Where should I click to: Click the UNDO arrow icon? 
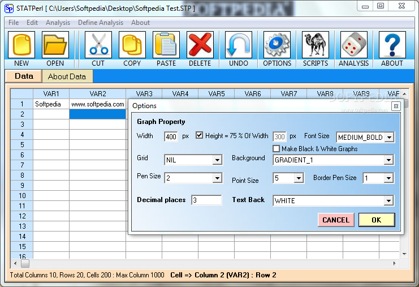coord(239,45)
